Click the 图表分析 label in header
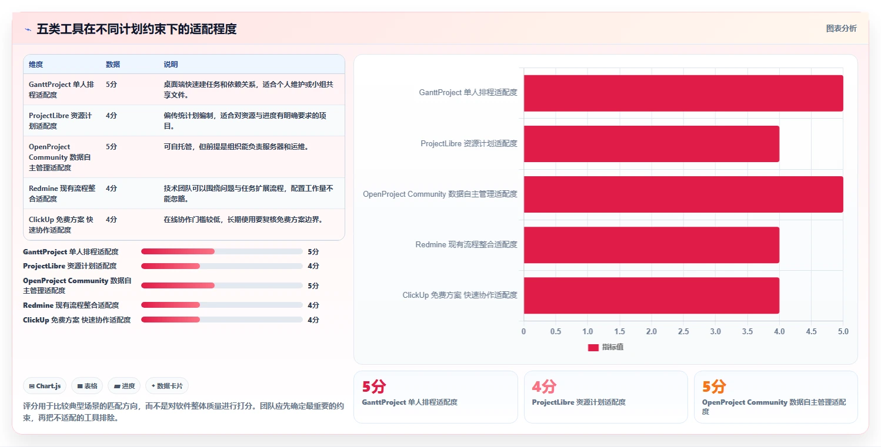 tap(841, 28)
